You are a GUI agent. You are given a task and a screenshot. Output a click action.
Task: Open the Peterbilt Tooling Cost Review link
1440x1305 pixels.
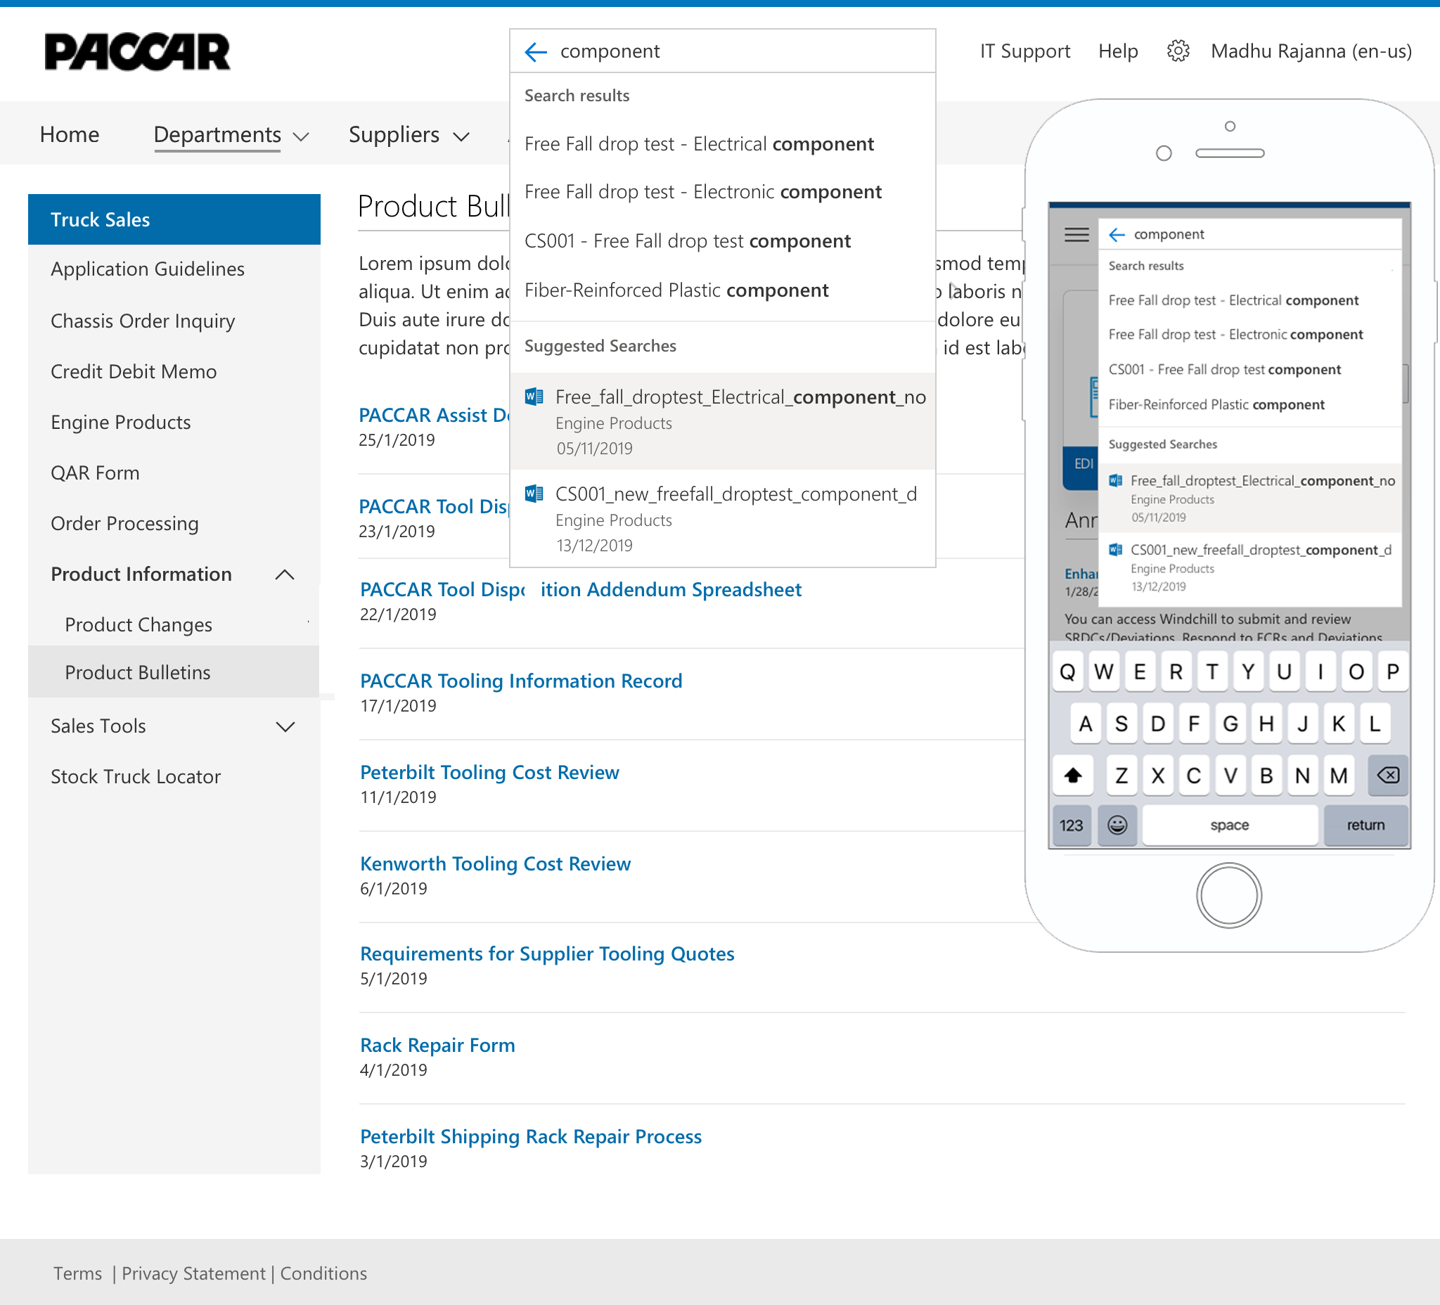[489, 772]
